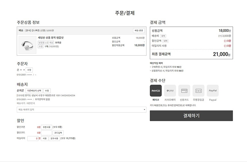Click the 배송 변경 button

pos(139,31)
